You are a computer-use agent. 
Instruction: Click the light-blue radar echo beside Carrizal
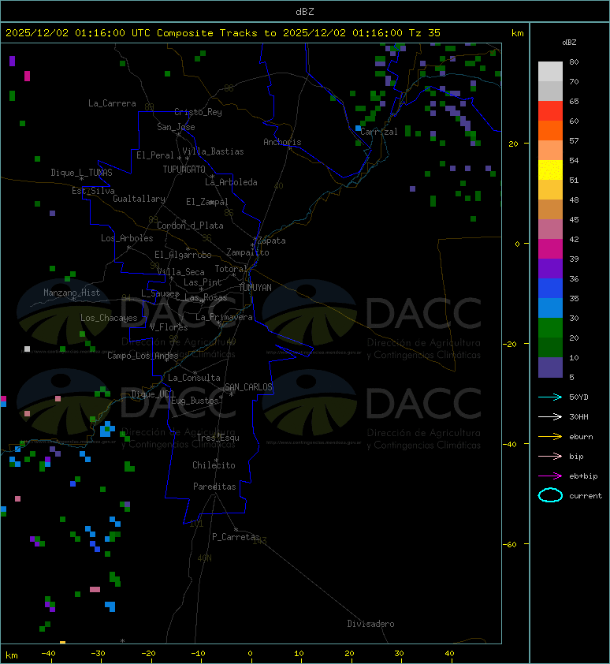tap(358, 128)
